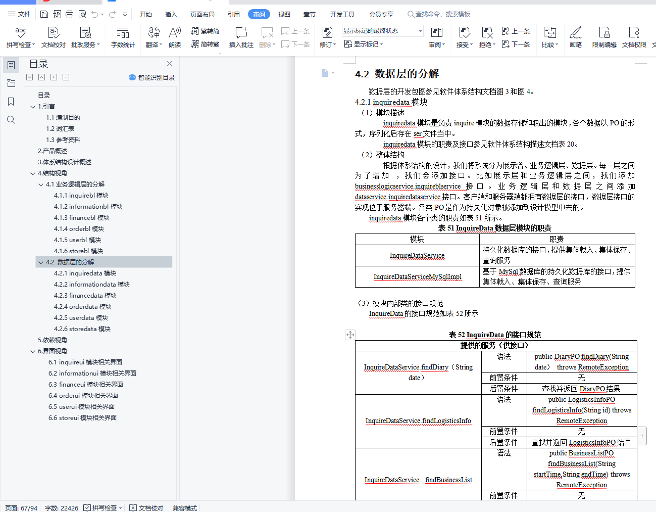656x512 pixels.
Task: Click the chapter navigation icon below outline icon
Action: 11,83
